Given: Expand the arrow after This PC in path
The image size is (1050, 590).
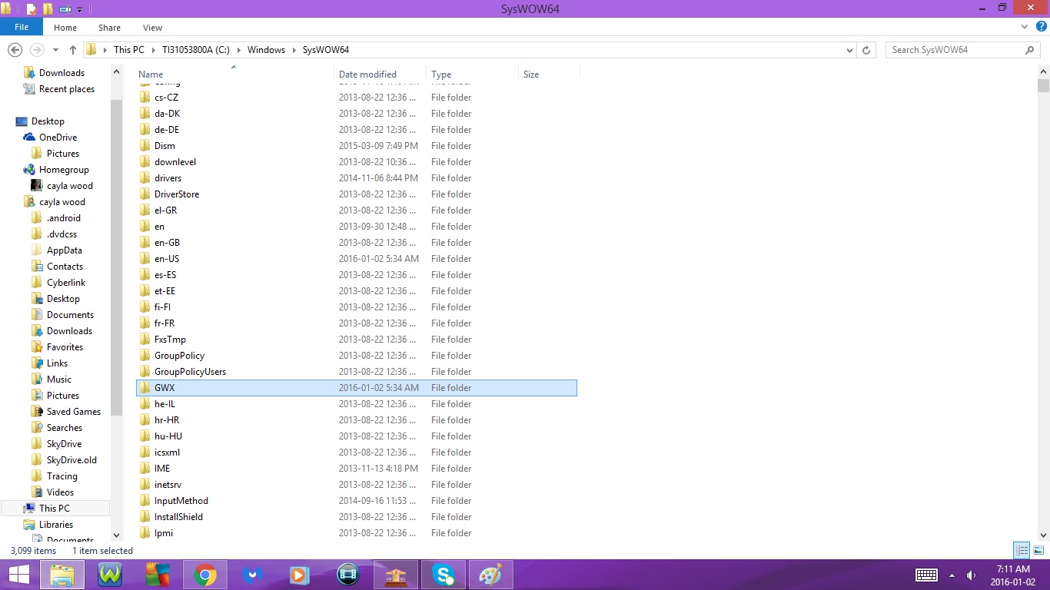Looking at the screenshot, I should (x=153, y=50).
